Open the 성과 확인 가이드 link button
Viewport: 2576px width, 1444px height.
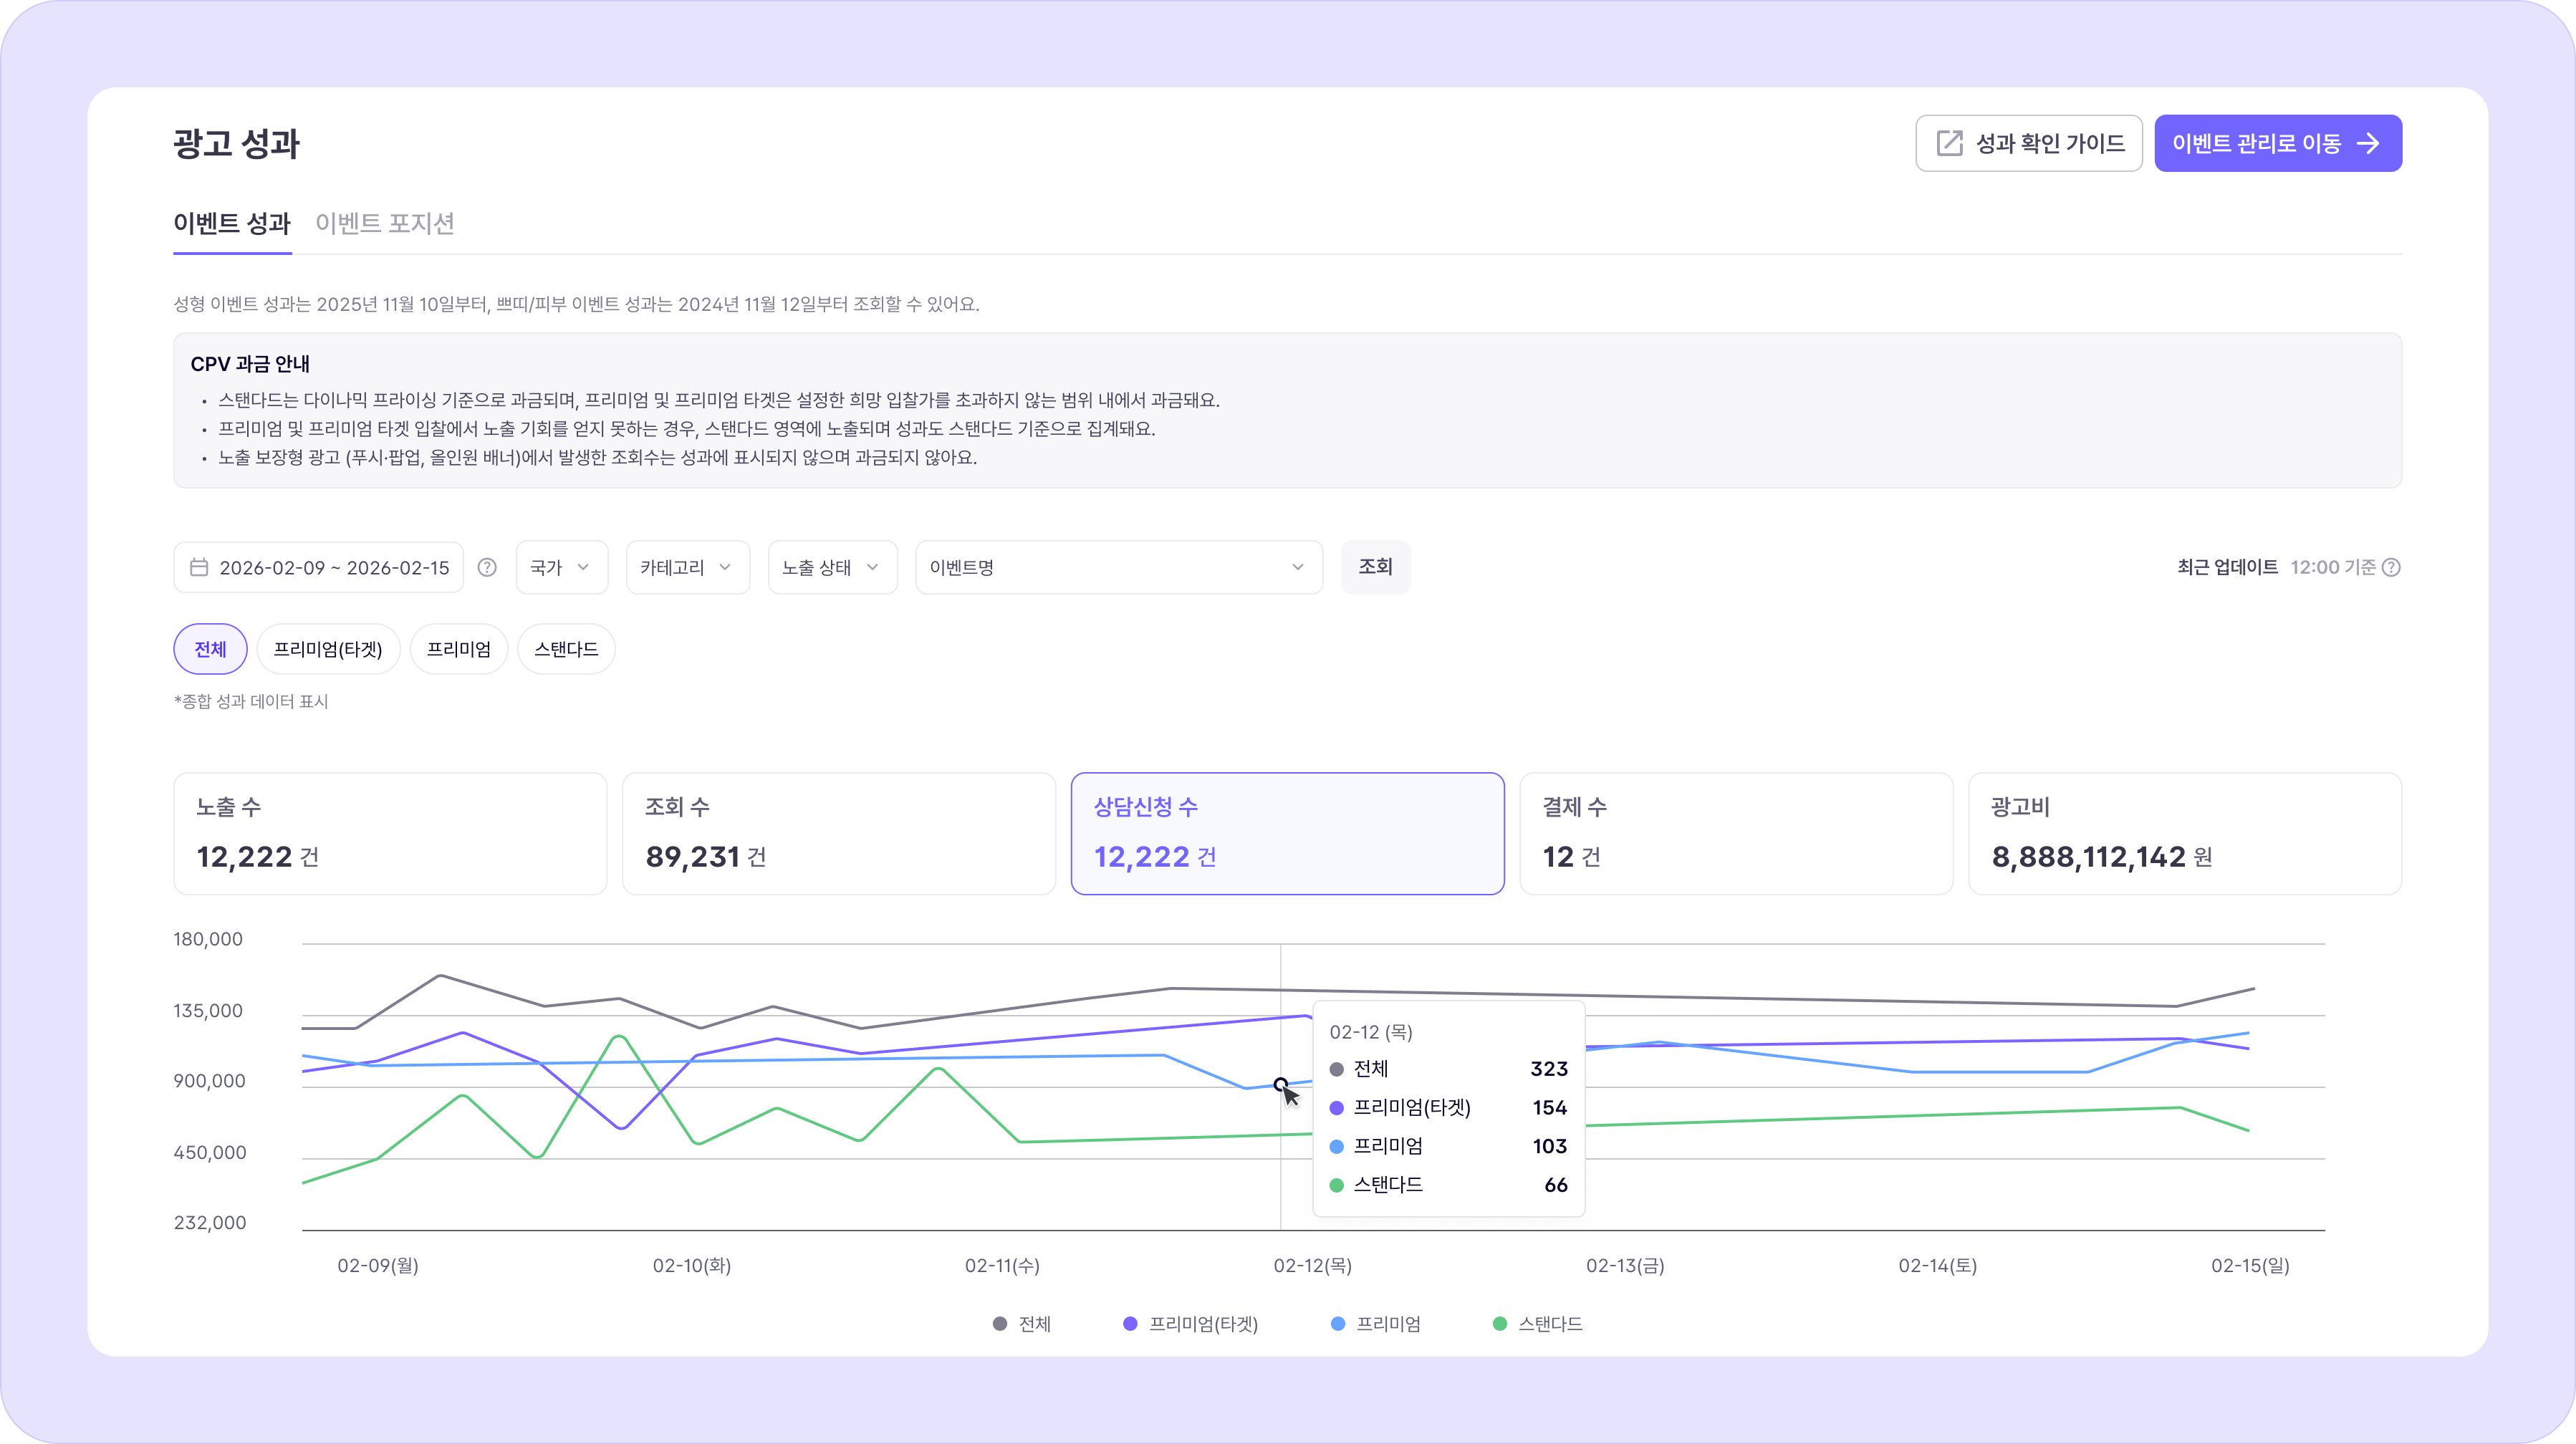pyautogui.click(x=2028, y=143)
